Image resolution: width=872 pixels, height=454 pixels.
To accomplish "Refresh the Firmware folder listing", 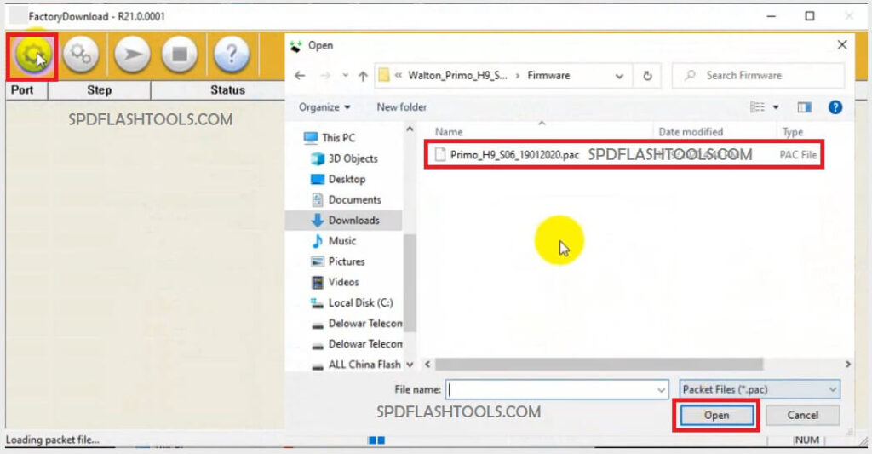I will [647, 76].
